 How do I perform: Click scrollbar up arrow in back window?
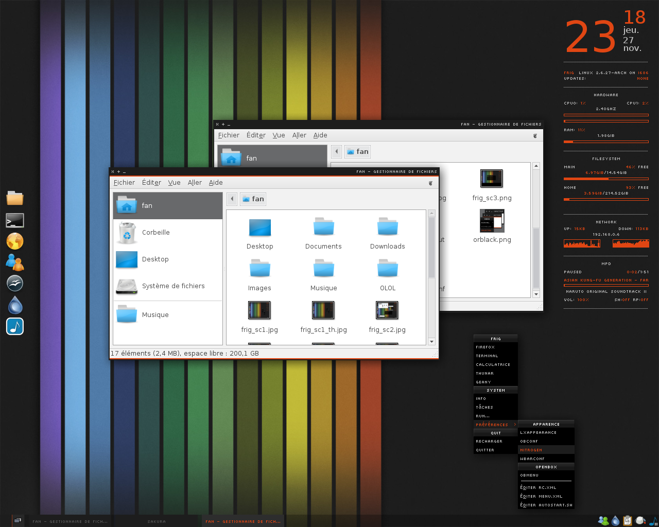point(536,166)
